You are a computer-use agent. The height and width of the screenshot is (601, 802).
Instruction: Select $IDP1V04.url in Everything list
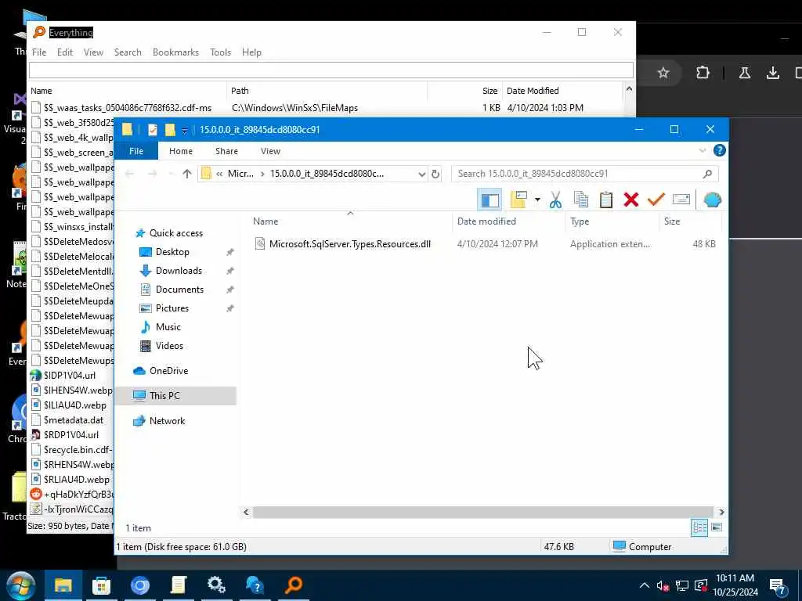point(70,375)
